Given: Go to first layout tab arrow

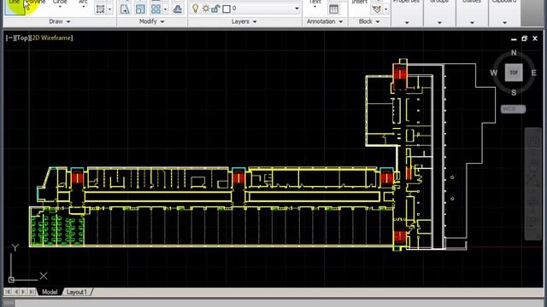Looking at the screenshot, I should click(8, 292).
